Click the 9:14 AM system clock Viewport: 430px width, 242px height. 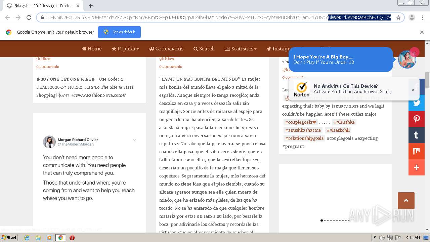413,238
